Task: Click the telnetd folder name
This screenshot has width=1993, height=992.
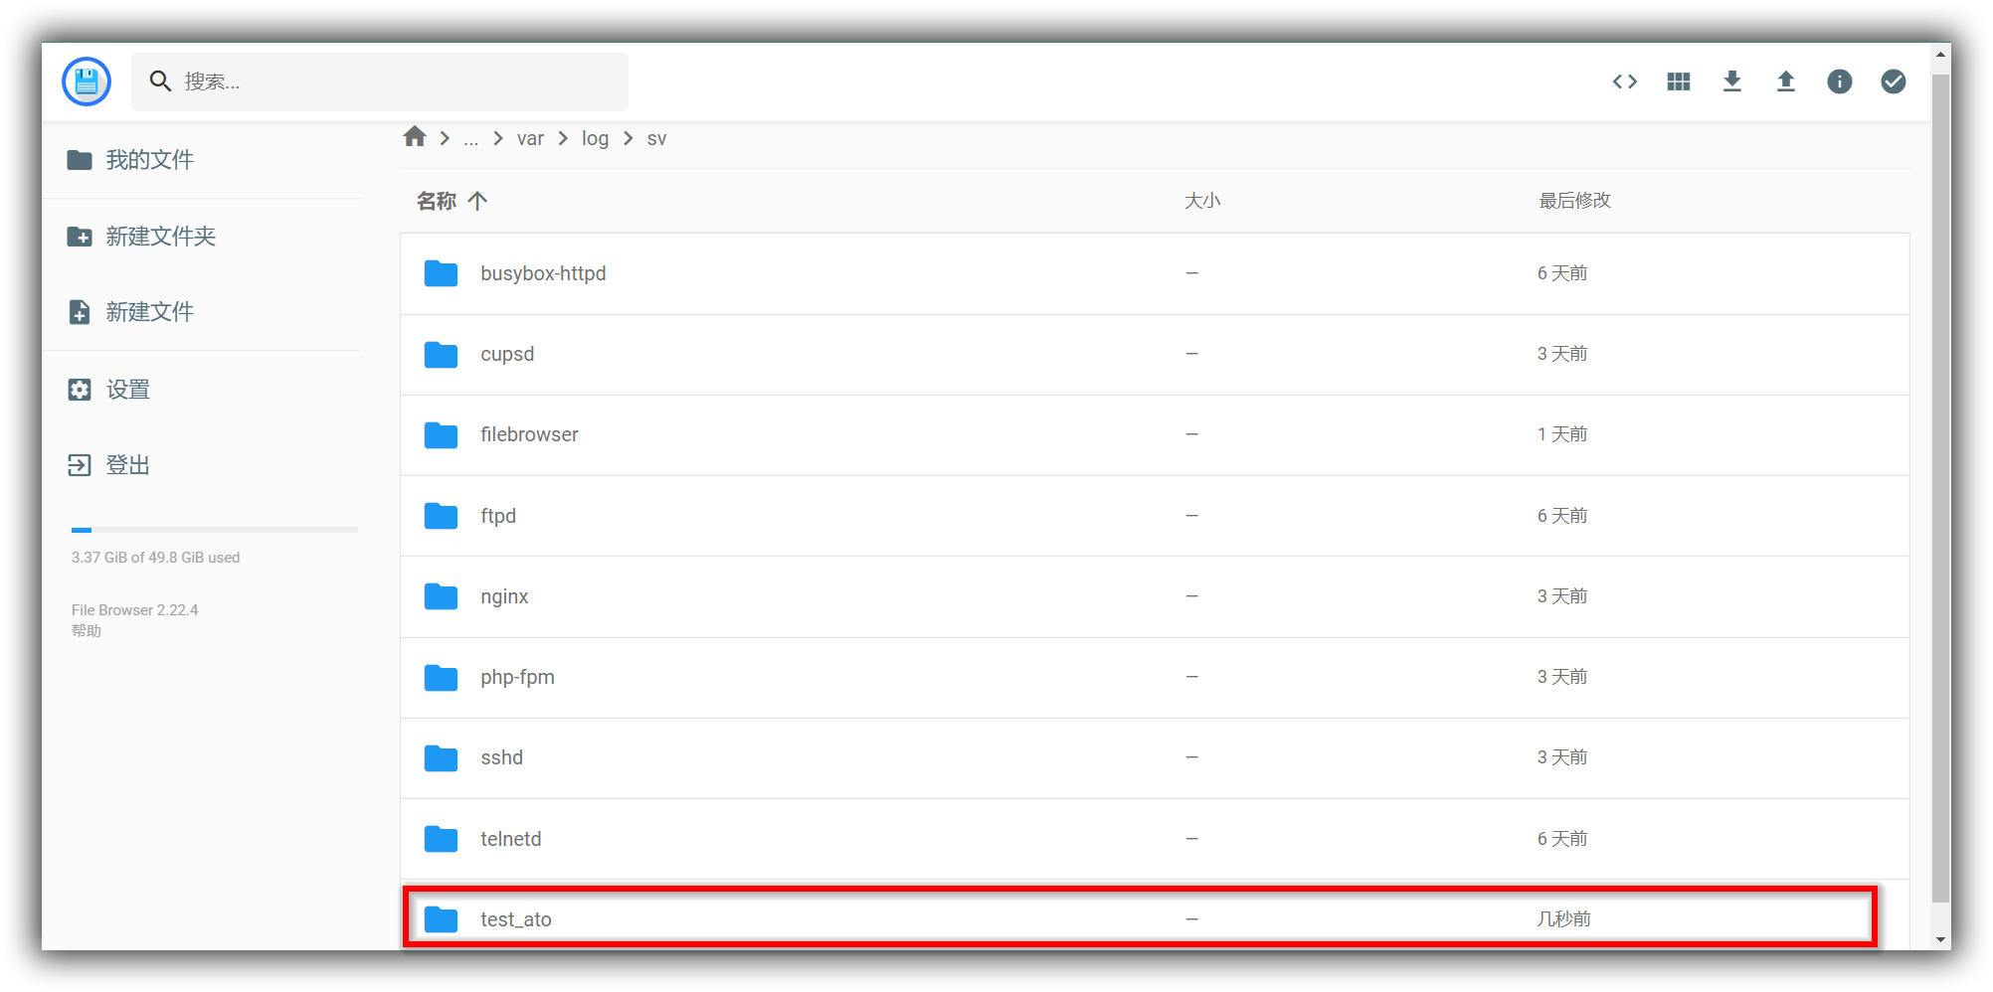Action: click(510, 839)
